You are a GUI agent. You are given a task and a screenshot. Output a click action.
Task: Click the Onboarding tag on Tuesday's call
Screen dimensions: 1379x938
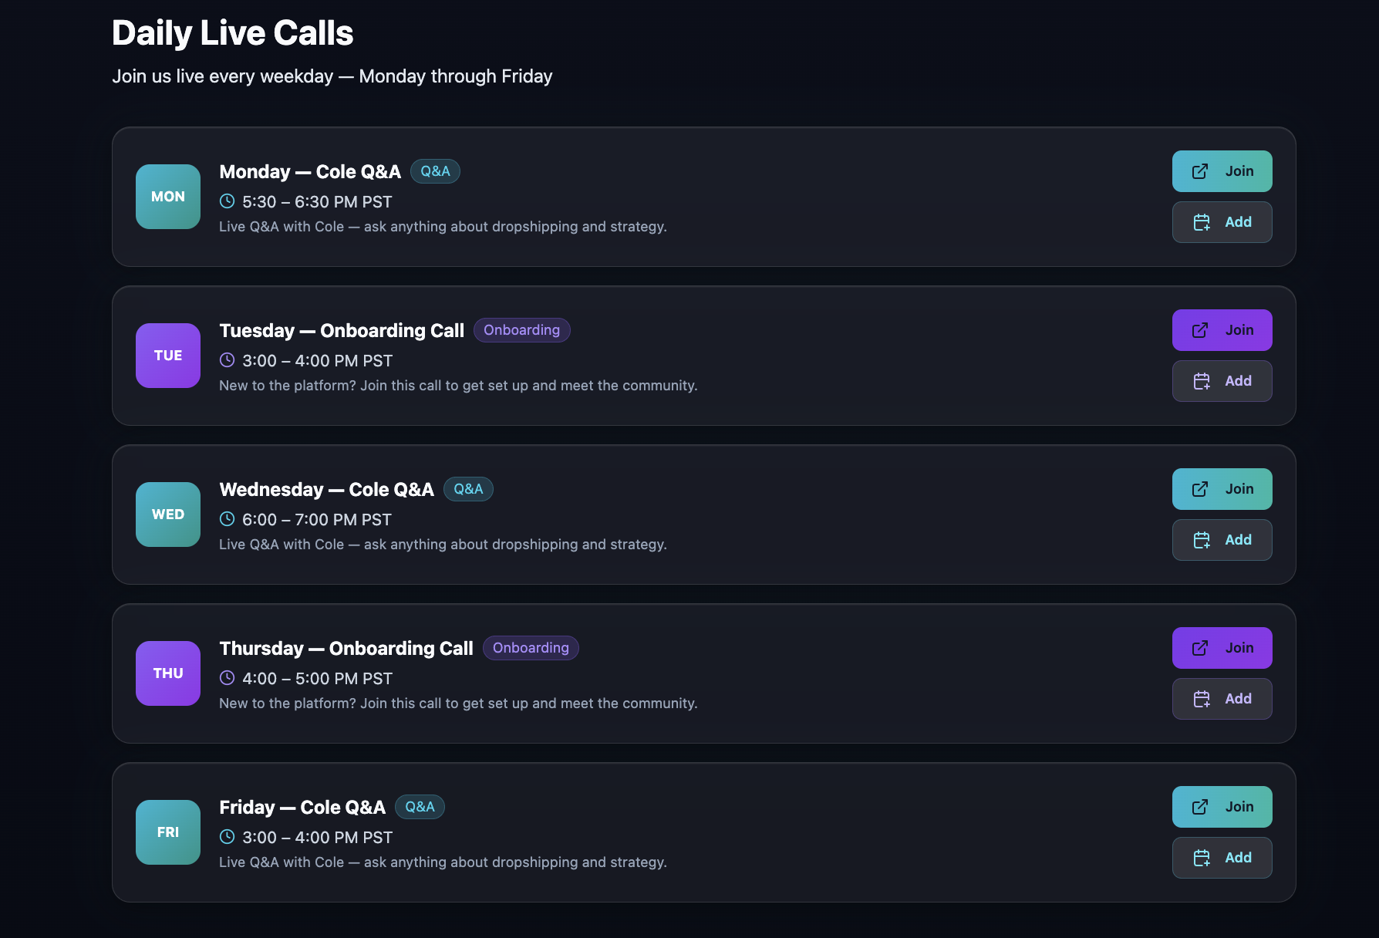(521, 329)
